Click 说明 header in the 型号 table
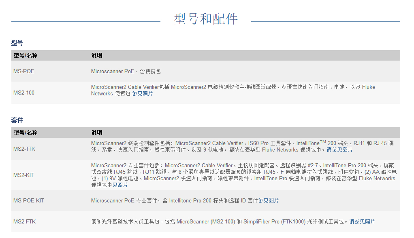 click(97, 55)
